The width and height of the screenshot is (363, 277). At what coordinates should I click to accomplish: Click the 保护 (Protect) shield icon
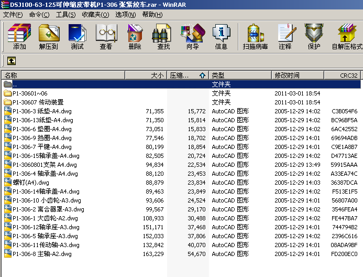pyautogui.click(x=314, y=37)
